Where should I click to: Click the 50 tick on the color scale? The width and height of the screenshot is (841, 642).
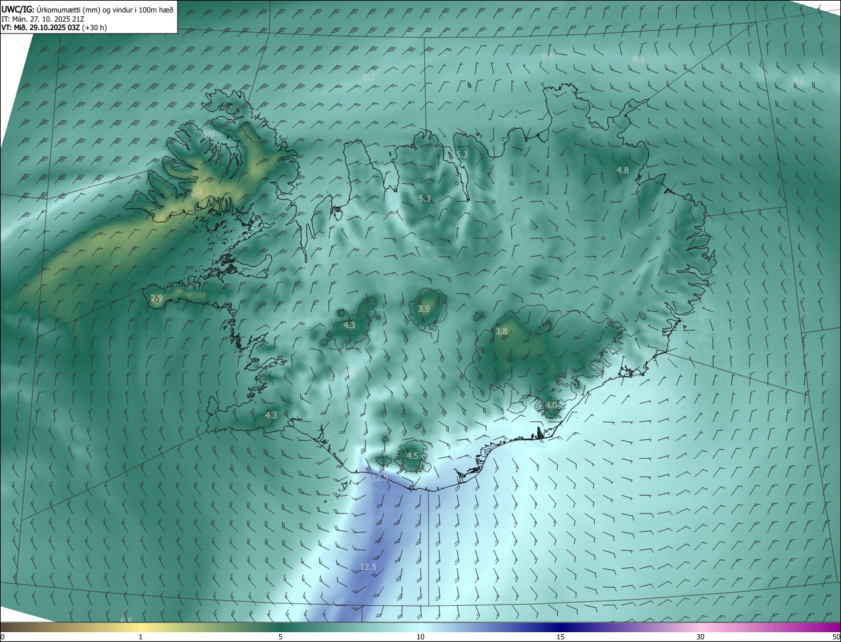tap(836, 637)
